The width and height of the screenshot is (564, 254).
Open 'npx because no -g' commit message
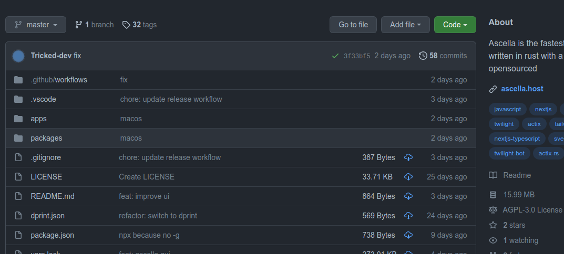tap(149, 235)
